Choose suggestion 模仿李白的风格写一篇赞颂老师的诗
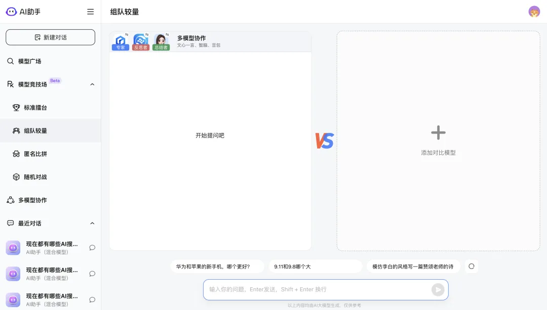Screen dimensions: 547x310 pos(413,267)
